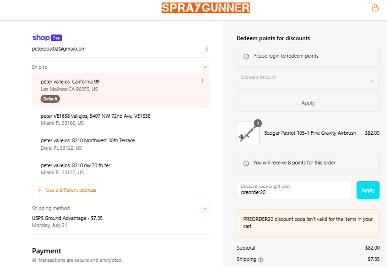Click the SprayGunner logo
Viewport: 387px width, 267px height.
(206, 8)
